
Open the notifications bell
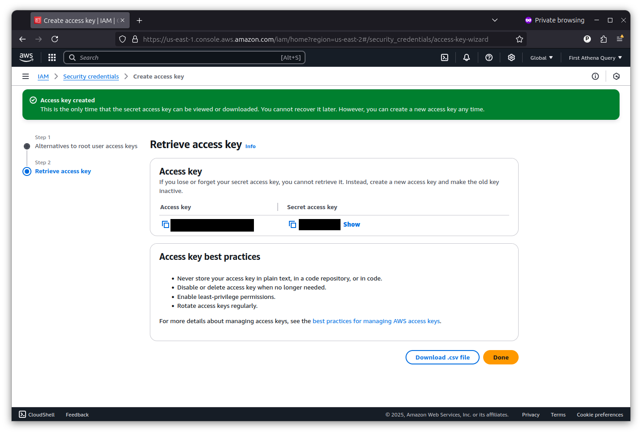coord(466,57)
